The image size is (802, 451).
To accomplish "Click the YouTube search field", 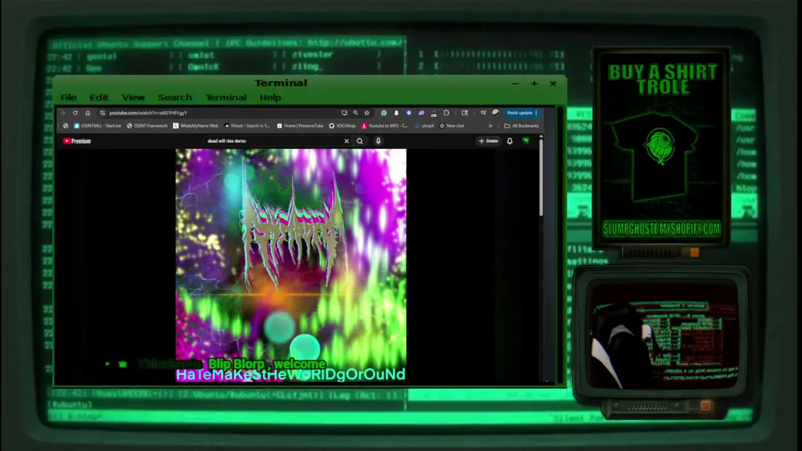I will 273,141.
